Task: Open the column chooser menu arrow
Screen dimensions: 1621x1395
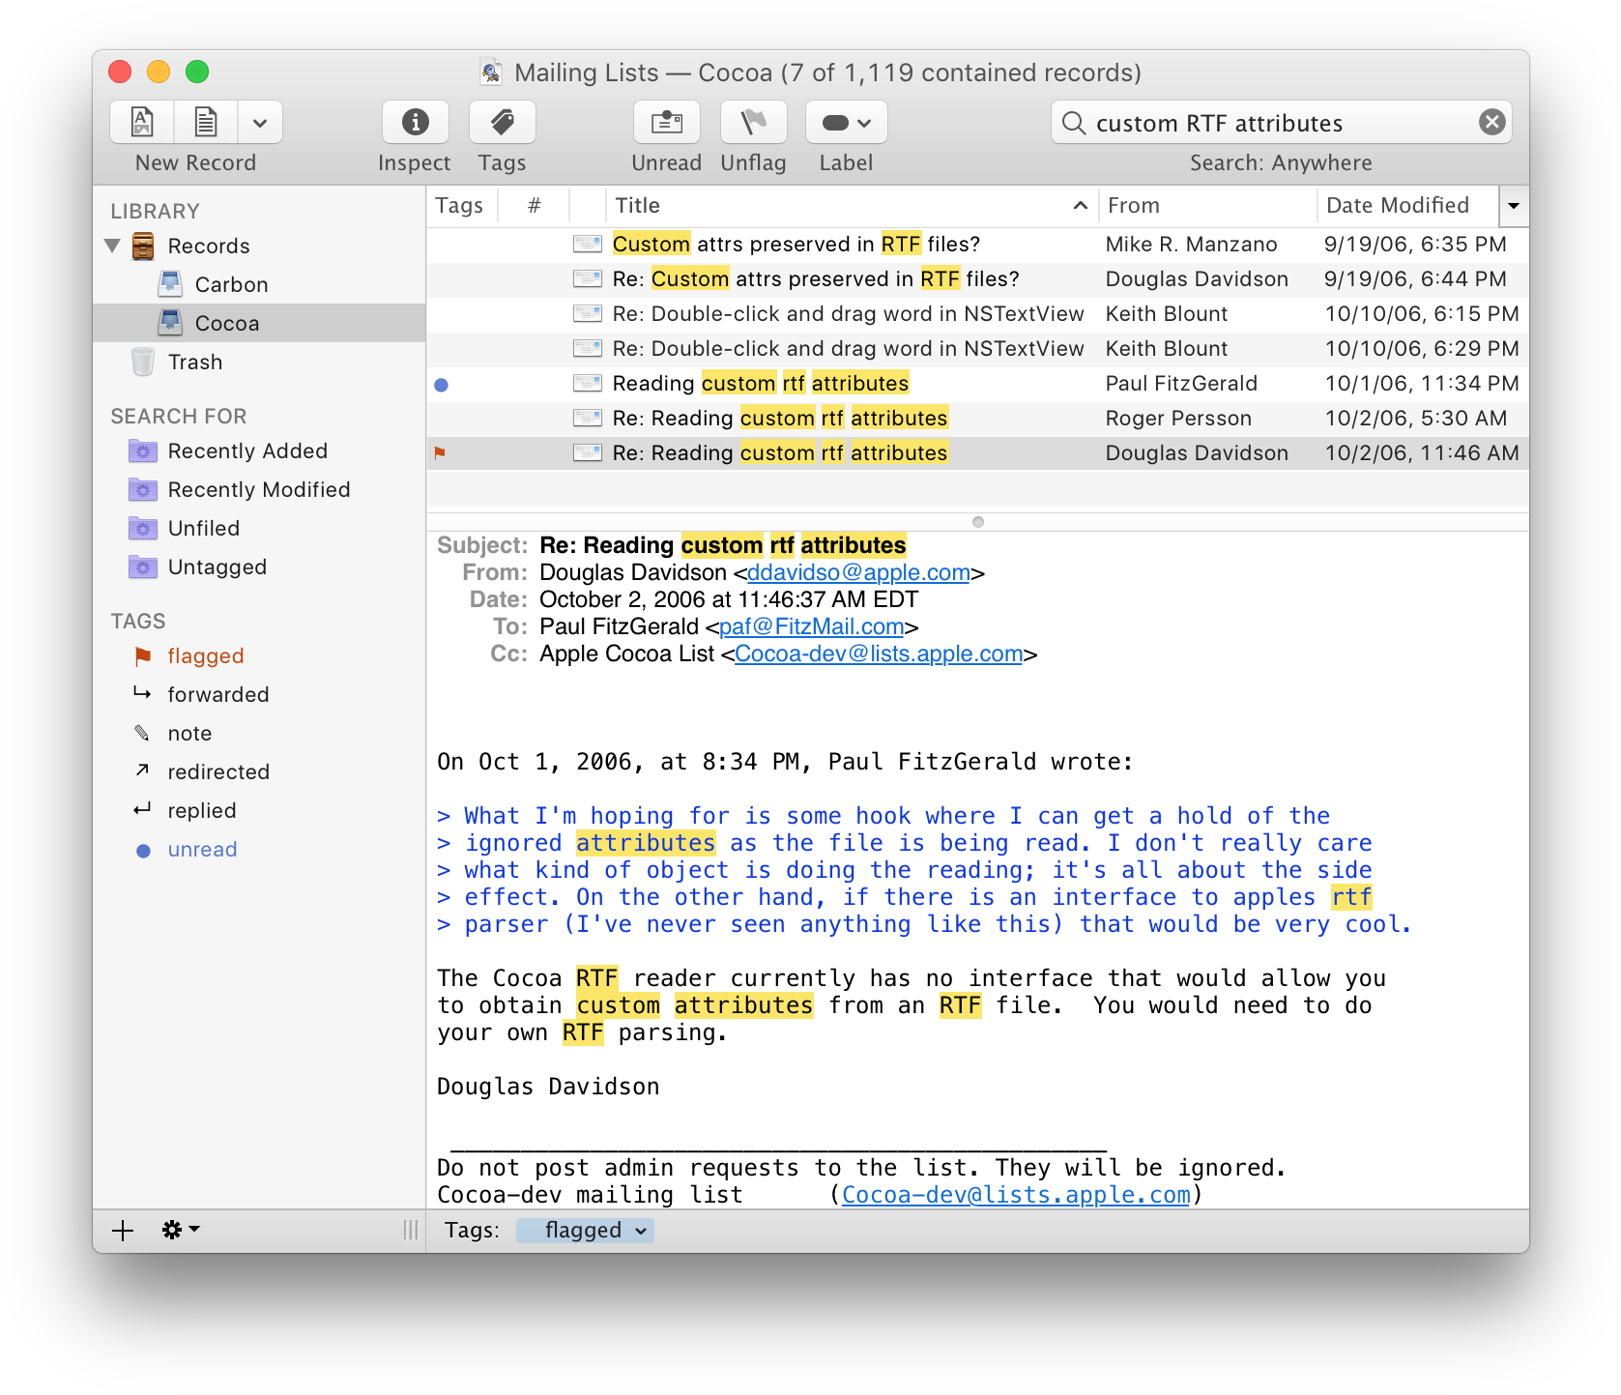Action: (x=1513, y=206)
